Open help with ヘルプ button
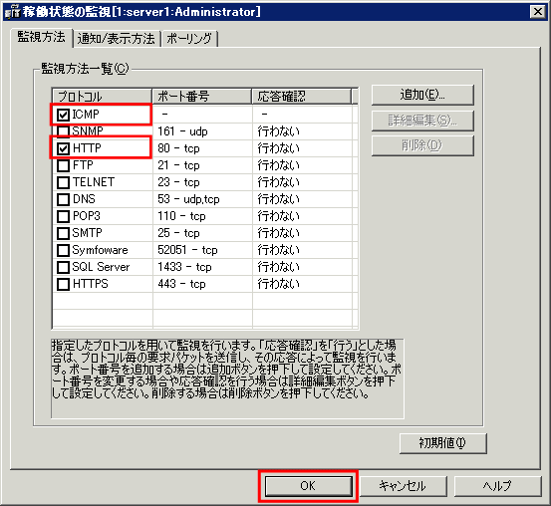The image size is (551, 506). [x=497, y=486]
